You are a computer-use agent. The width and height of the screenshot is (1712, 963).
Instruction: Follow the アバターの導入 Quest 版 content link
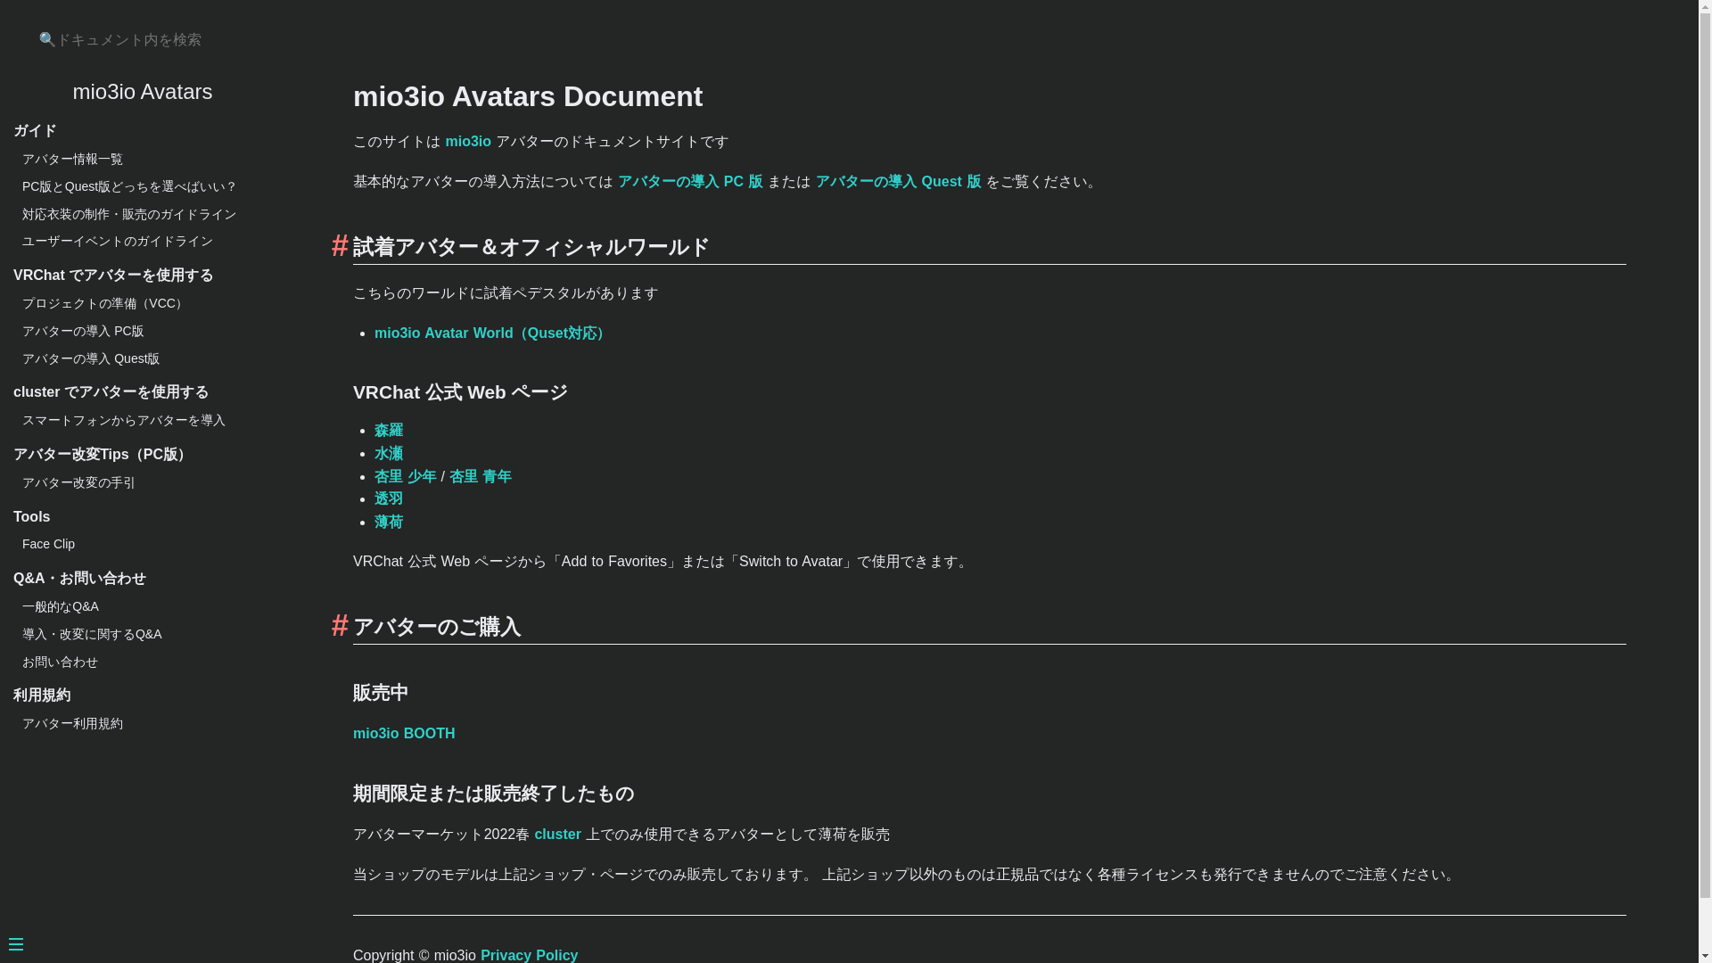[898, 182]
